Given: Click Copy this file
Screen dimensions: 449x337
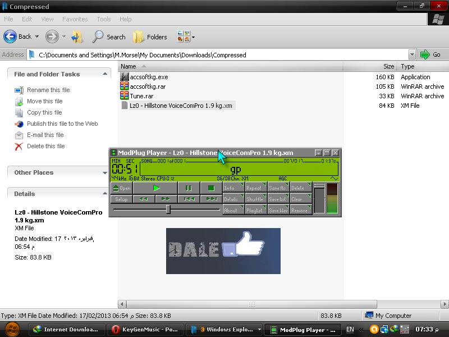Looking at the screenshot, I should 44,112.
